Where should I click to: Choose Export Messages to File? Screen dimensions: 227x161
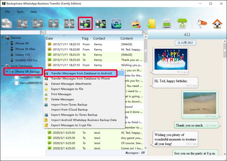click(84, 89)
